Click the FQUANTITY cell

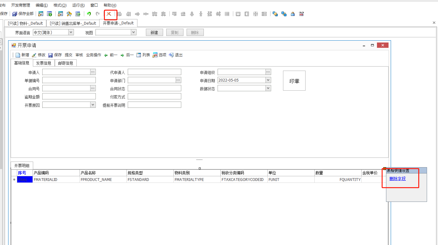click(x=338, y=180)
